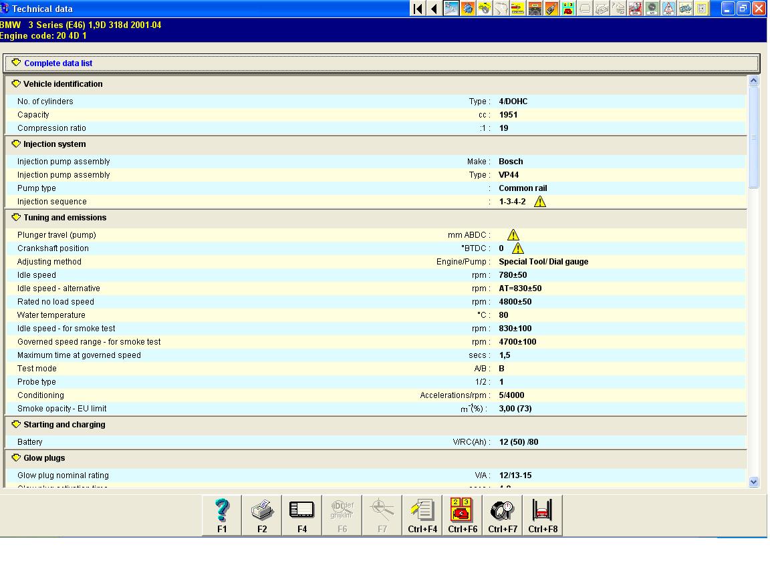This screenshot has height=577, width=770.
Task: Click warning triangle beside Injection sequence 1-3-4-2
Action: click(539, 202)
